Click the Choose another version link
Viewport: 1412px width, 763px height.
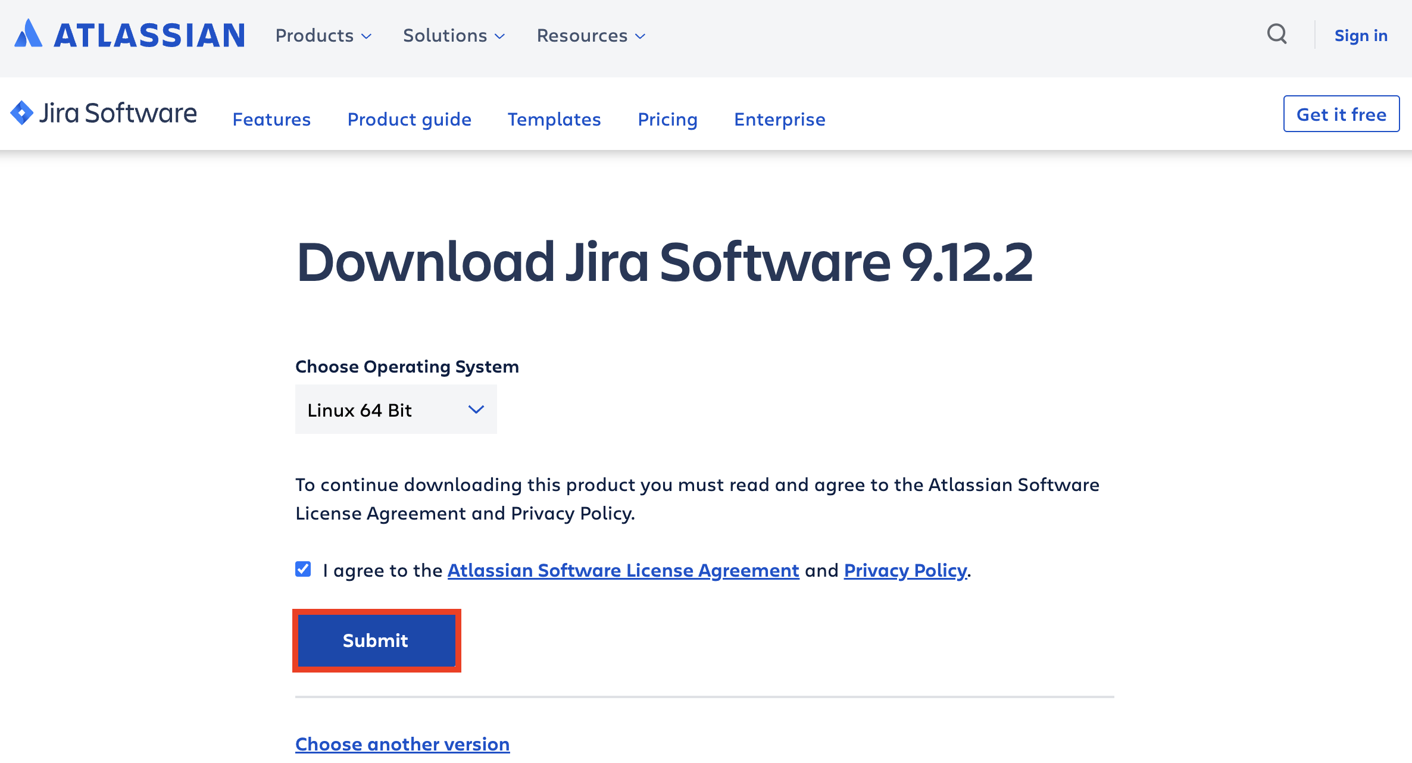(402, 744)
